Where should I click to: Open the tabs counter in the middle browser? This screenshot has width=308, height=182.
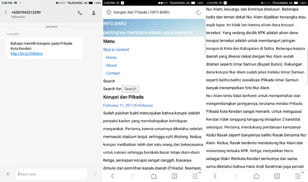(x=174, y=176)
